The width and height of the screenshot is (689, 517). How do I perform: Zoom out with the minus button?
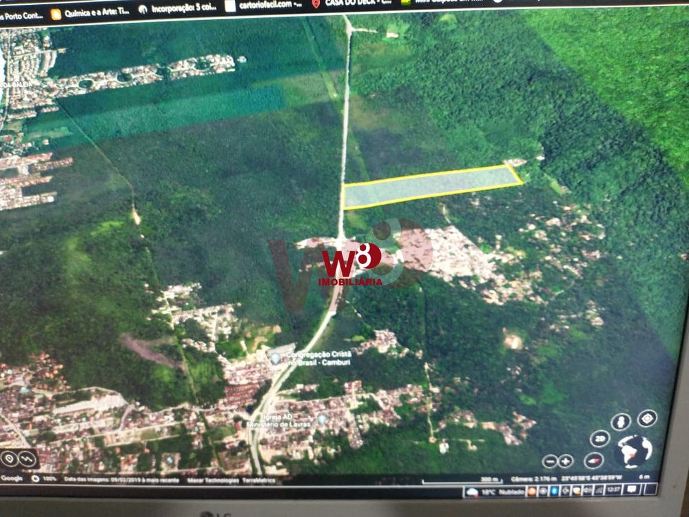tap(549, 461)
